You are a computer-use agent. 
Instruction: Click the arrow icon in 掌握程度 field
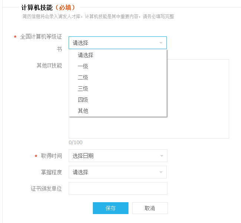coord(161,172)
